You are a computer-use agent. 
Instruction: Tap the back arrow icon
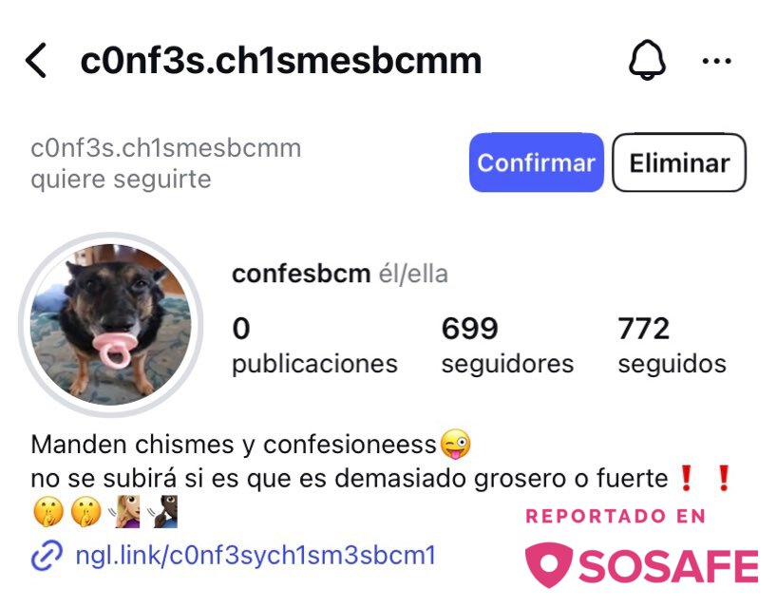(36, 61)
